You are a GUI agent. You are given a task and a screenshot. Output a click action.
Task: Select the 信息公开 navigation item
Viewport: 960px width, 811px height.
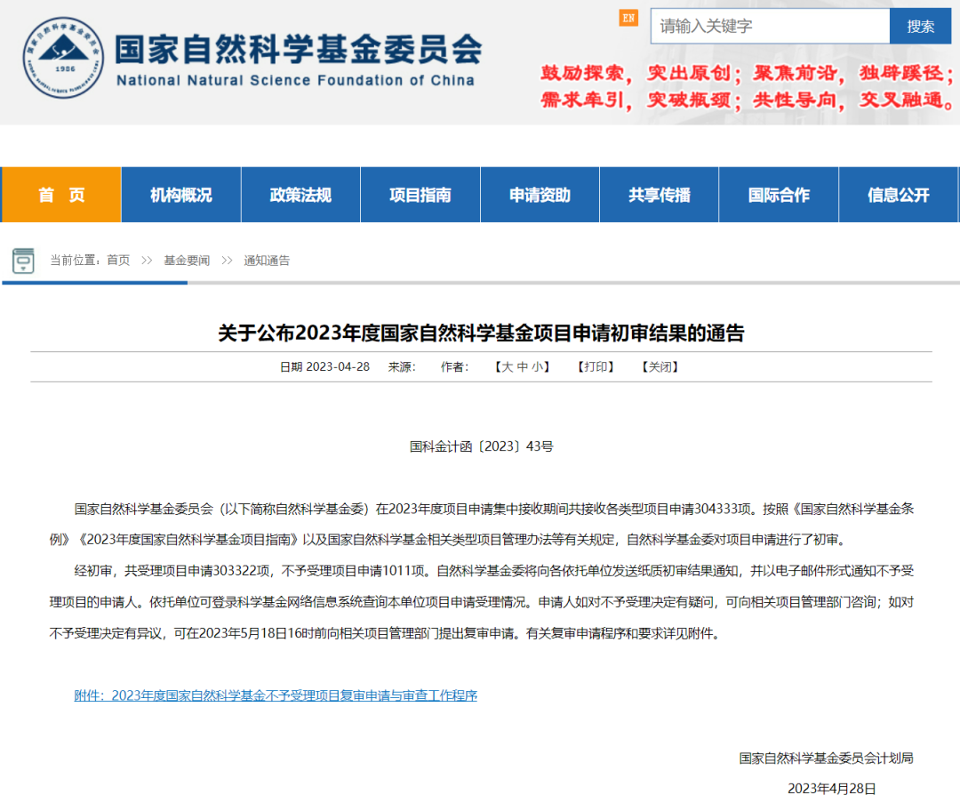pos(898,195)
